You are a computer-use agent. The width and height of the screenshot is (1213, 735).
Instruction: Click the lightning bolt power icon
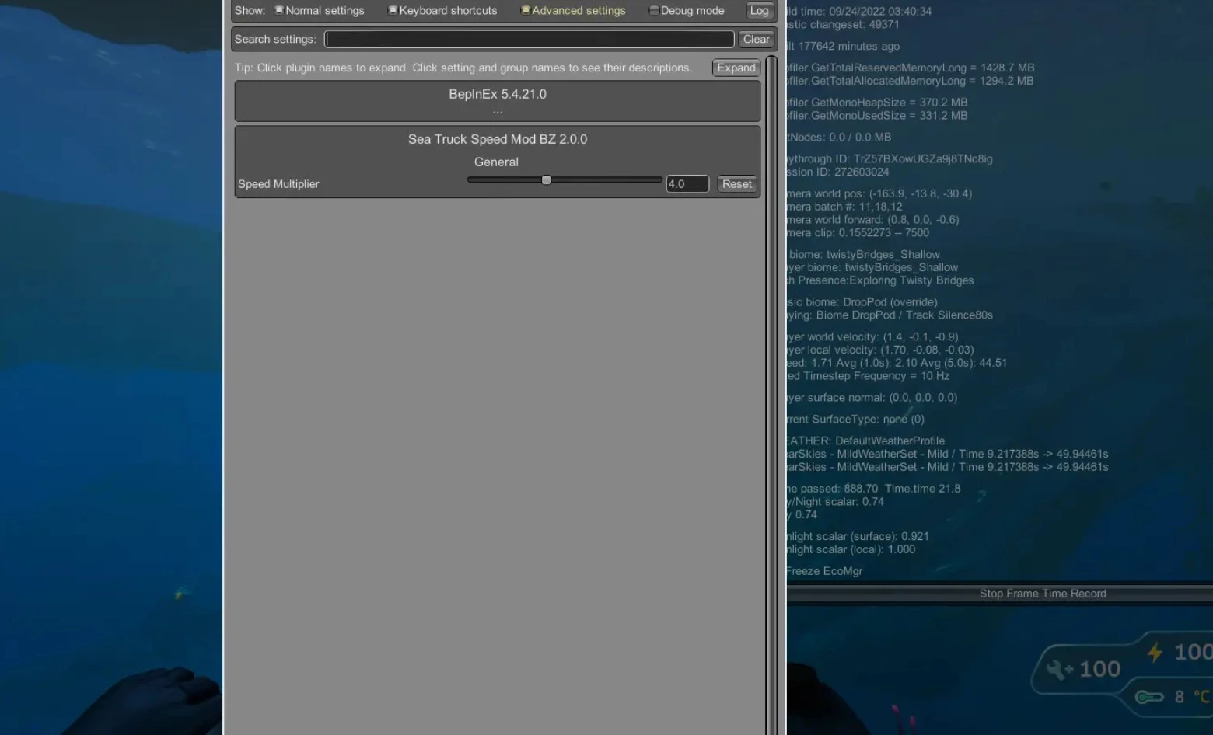coord(1155,652)
